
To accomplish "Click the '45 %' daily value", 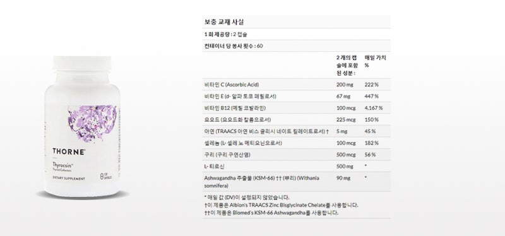I will coord(370,131).
